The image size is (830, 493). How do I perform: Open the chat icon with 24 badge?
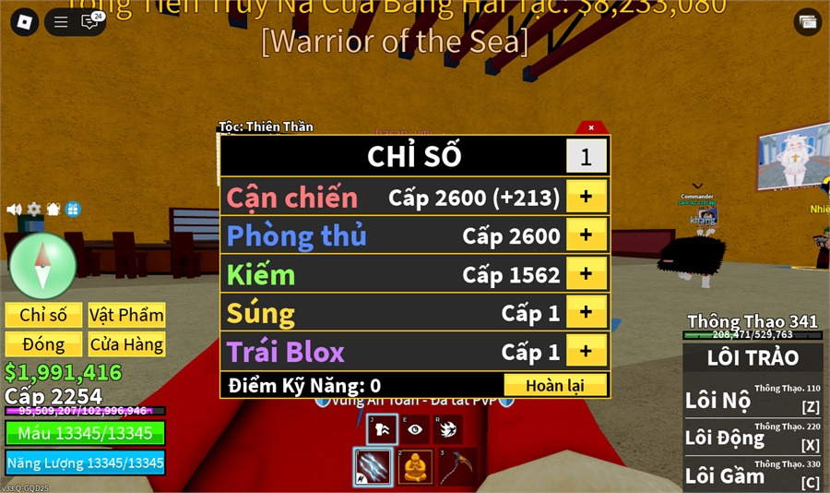(x=90, y=21)
